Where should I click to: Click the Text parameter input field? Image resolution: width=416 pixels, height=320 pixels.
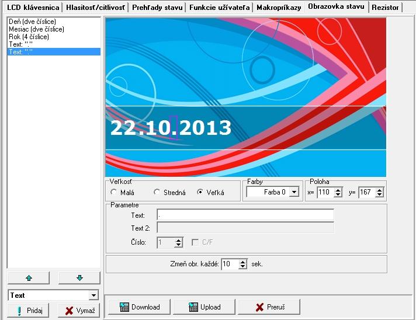pyautogui.click(x=245, y=215)
